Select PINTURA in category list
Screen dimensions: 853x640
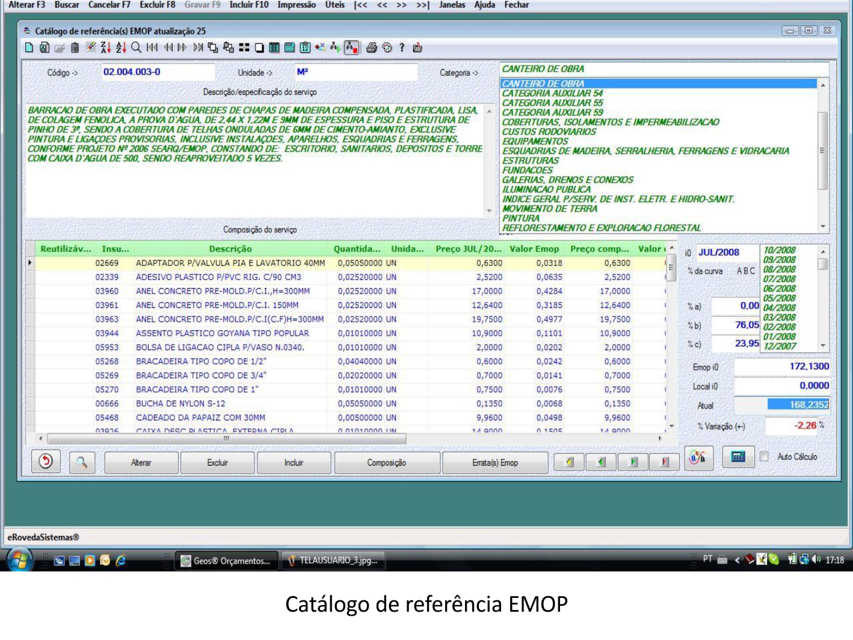(521, 218)
